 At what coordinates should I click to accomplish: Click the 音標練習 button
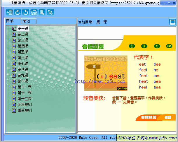148,117
